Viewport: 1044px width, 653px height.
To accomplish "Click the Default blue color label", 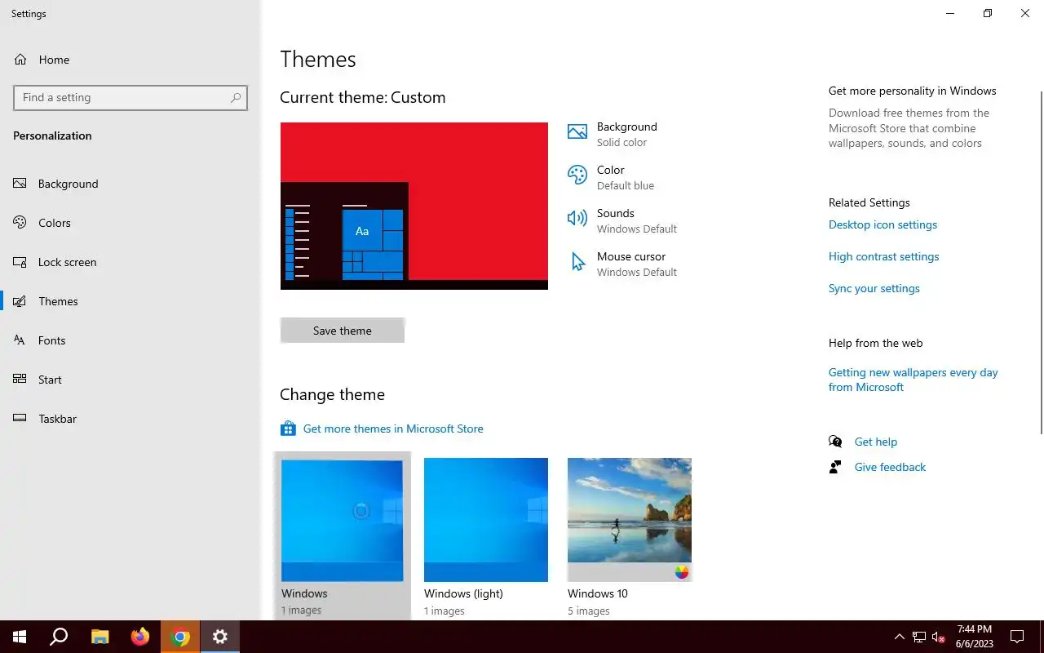I will click(x=626, y=185).
